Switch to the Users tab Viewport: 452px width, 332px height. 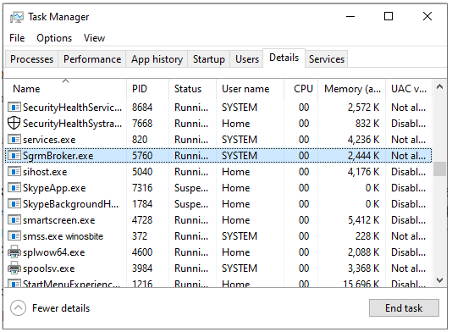(x=247, y=59)
